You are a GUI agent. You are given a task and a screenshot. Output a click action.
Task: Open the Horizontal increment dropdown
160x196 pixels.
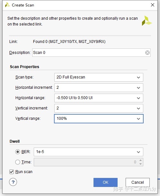[x=99, y=88]
